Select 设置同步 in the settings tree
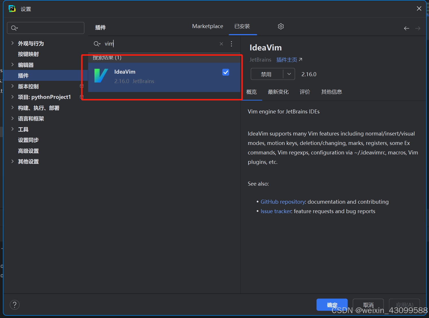Viewport: 429px width, 318px height. click(x=28, y=140)
